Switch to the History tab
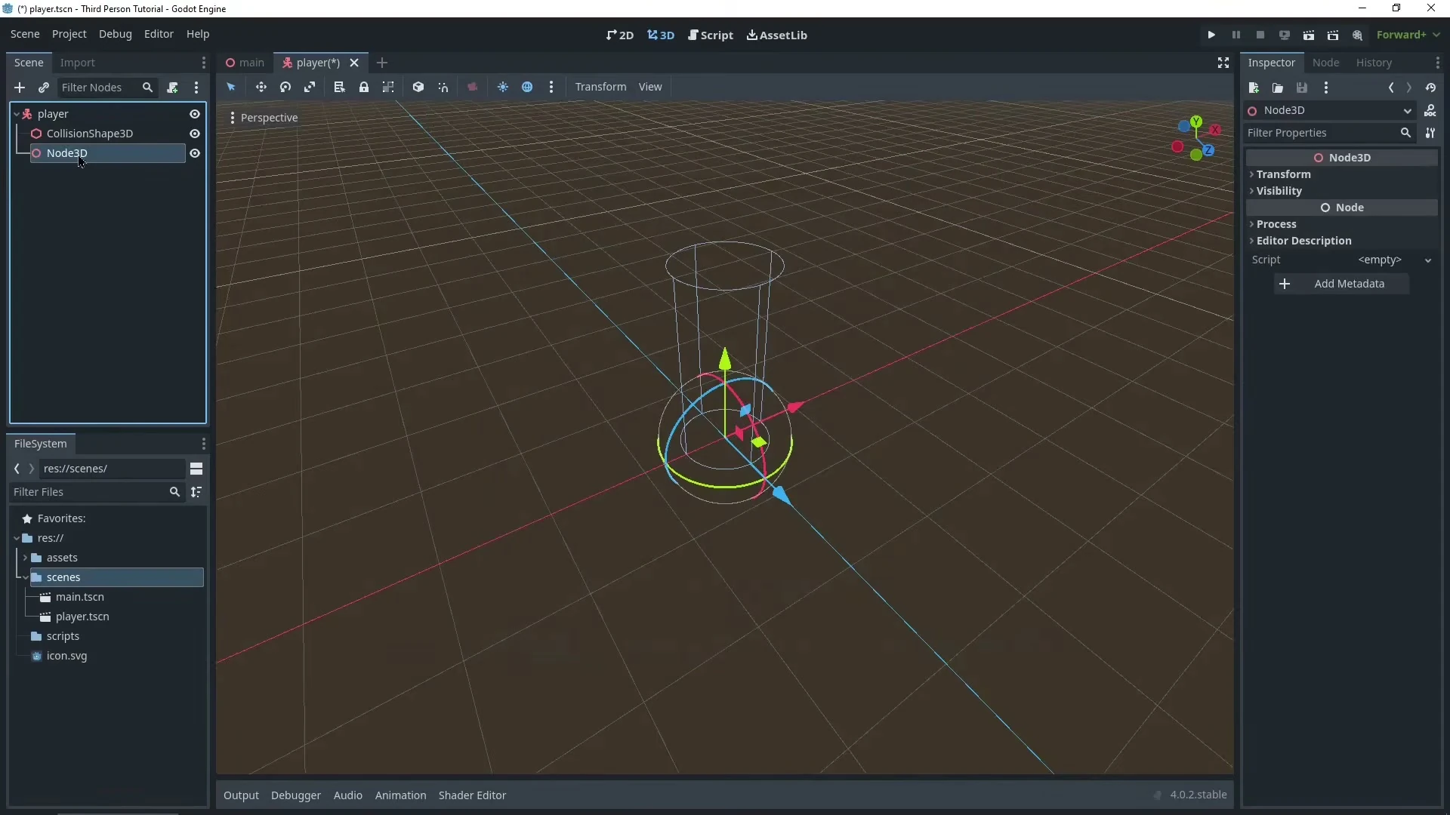 [1374, 63]
